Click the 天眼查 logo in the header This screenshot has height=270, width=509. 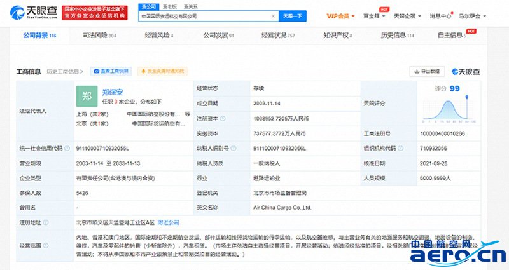point(34,13)
